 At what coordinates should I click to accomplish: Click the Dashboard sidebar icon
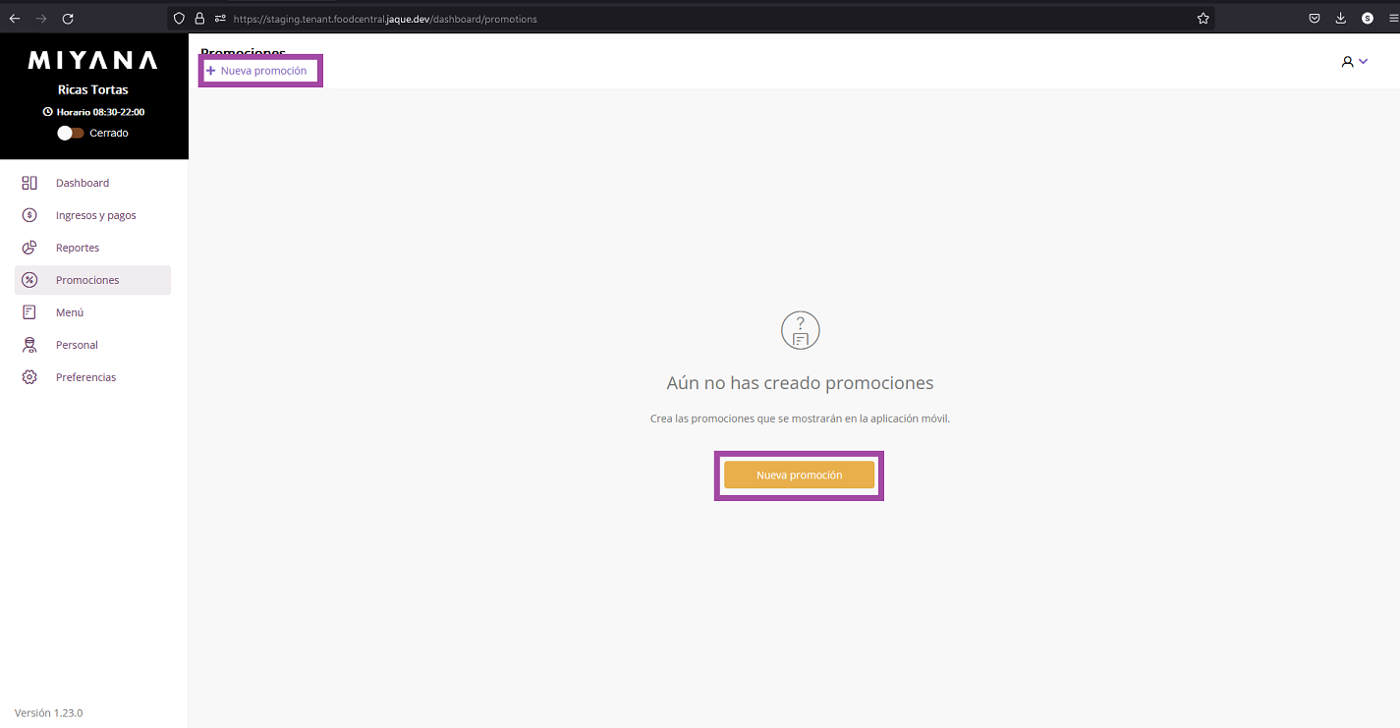pyautogui.click(x=29, y=183)
